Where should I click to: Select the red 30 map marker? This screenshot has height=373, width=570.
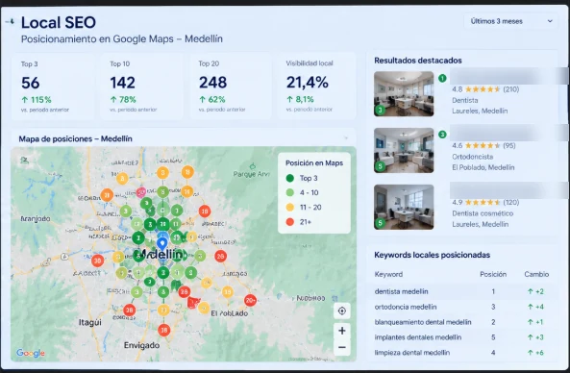[97, 261]
